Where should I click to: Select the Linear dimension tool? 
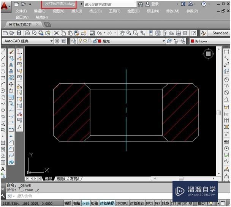click(226, 52)
